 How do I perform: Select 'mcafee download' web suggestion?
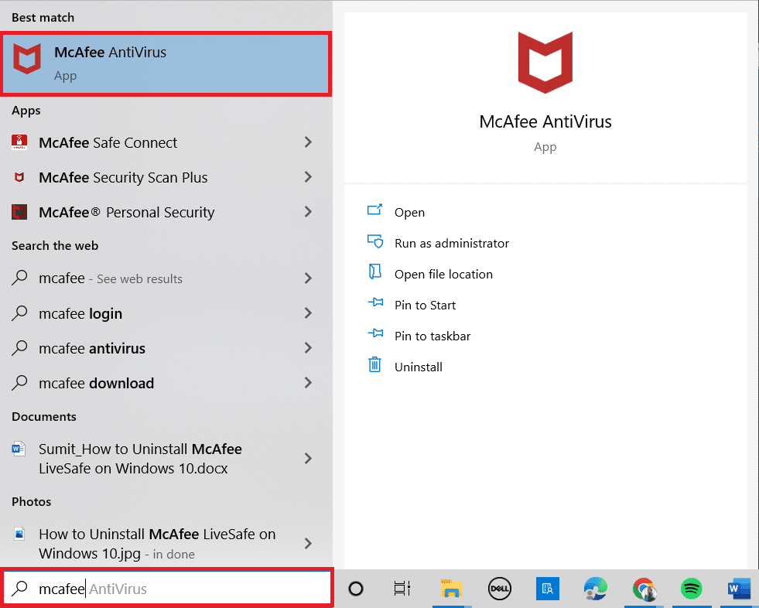[x=97, y=384]
